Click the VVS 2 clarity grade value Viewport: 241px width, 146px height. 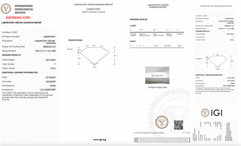(53, 68)
